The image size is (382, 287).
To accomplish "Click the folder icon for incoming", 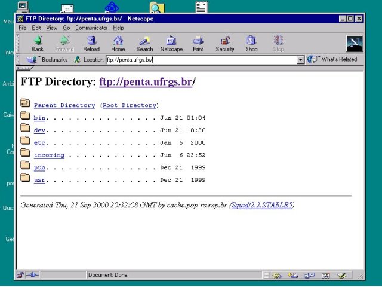I will click(x=25, y=152).
